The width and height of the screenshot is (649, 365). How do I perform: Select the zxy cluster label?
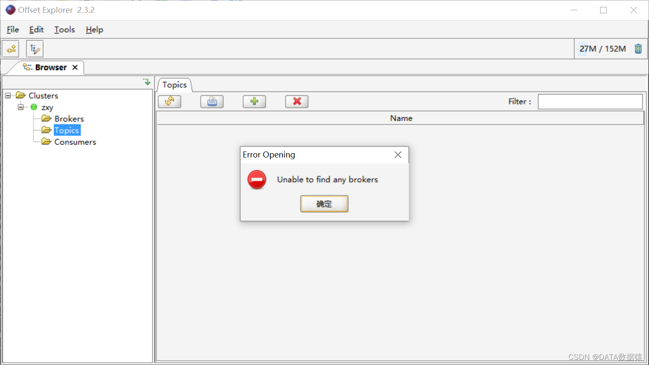point(47,107)
